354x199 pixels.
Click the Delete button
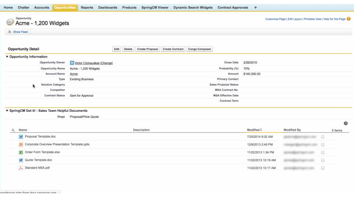(x=128, y=49)
